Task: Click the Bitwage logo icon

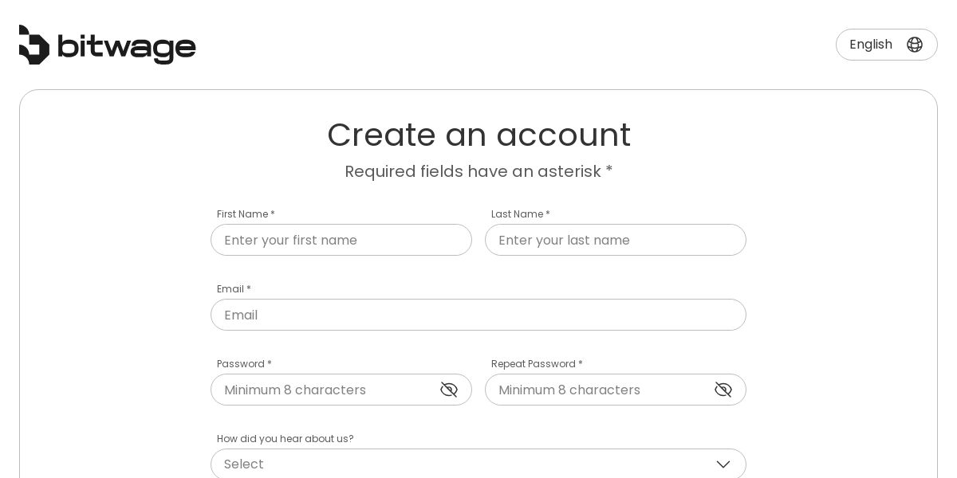Action: tap(34, 45)
